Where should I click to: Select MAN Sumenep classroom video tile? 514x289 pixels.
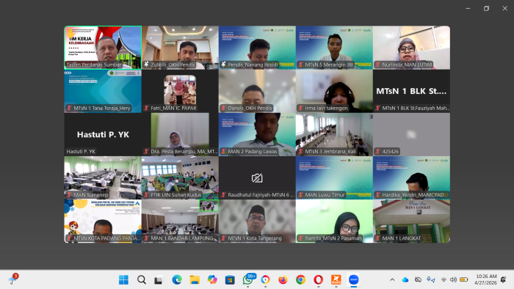click(x=103, y=178)
